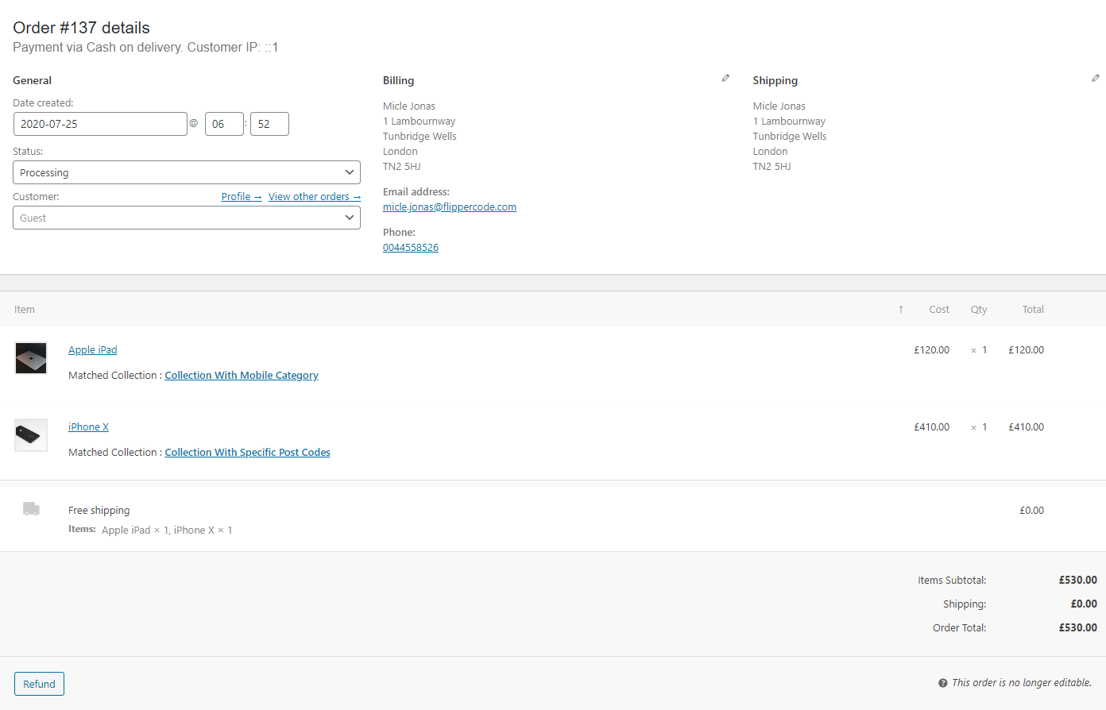The width and height of the screenshot is (1106, 710).
Task: Click the minute field showing 52
Action: click(269, 124)
